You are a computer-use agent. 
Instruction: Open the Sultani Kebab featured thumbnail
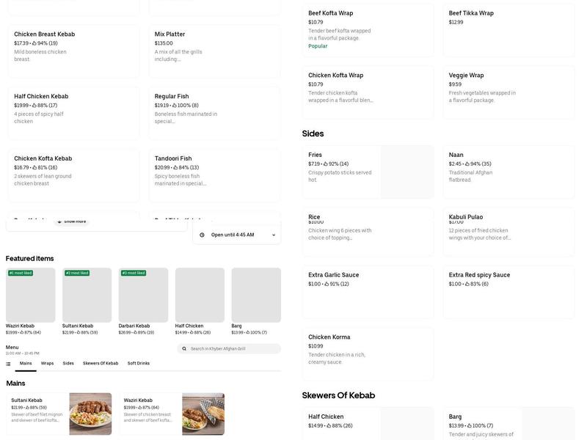(x=87, y=295)
